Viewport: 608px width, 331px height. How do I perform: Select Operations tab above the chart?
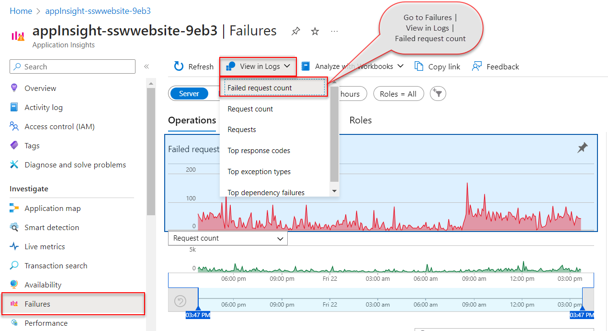pyautogui.click(x=192, y=120)
